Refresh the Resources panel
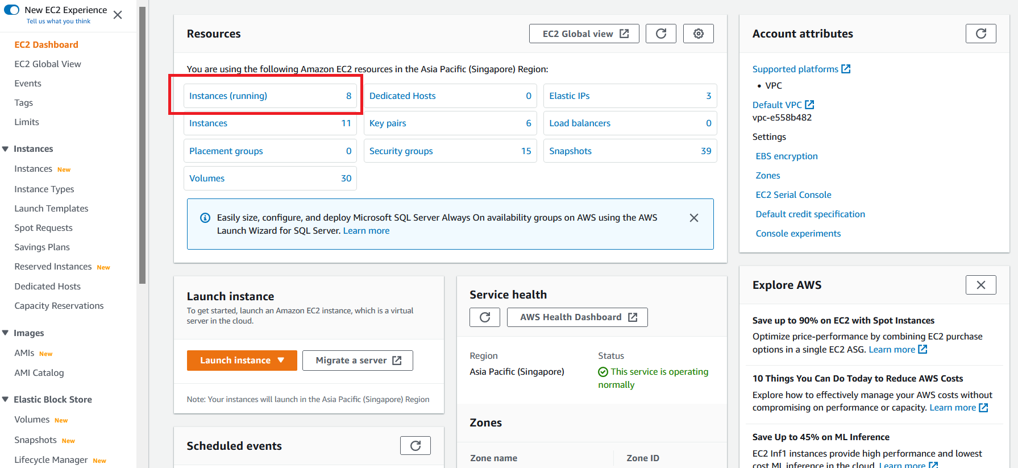The height and width of the screenshot is (468, 1018). (x=661, y=34)
